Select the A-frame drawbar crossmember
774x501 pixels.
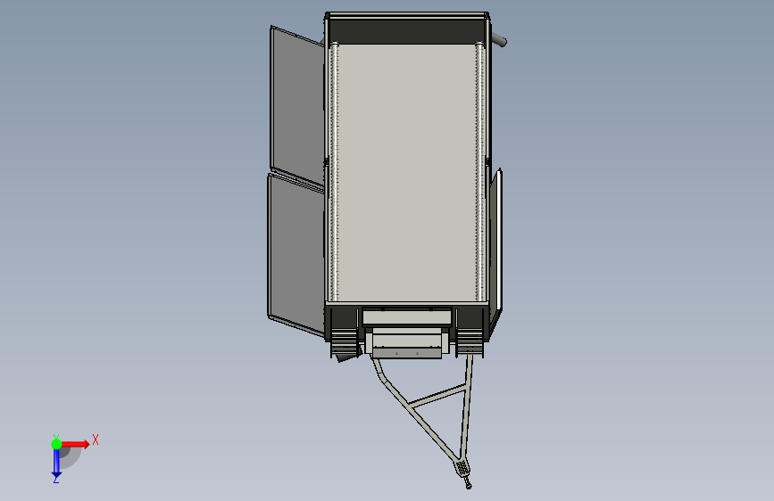pyautogui.click(x=437, y=396)
